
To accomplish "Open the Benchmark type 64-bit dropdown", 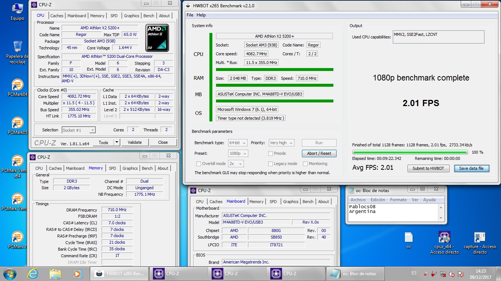I will 238,143.
